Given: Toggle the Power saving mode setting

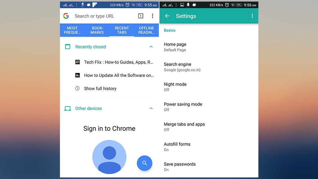Looking at the screenshot, I should point(209,107).
